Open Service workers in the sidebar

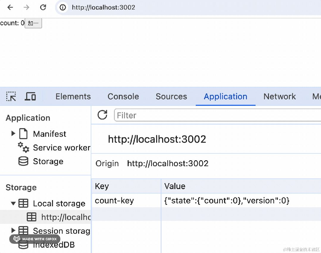pyautogui.click(x=61, y=148)
